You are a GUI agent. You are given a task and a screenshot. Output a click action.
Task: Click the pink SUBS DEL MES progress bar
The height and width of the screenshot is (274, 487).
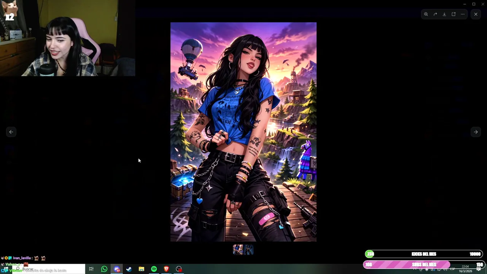pos(424,264)
